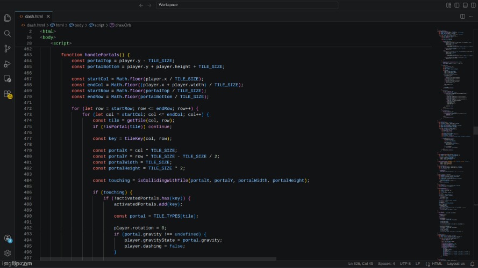Expand the drawOrb breadcrumb symbol
This screenshot has height=268, width=478.
[122, 25]
